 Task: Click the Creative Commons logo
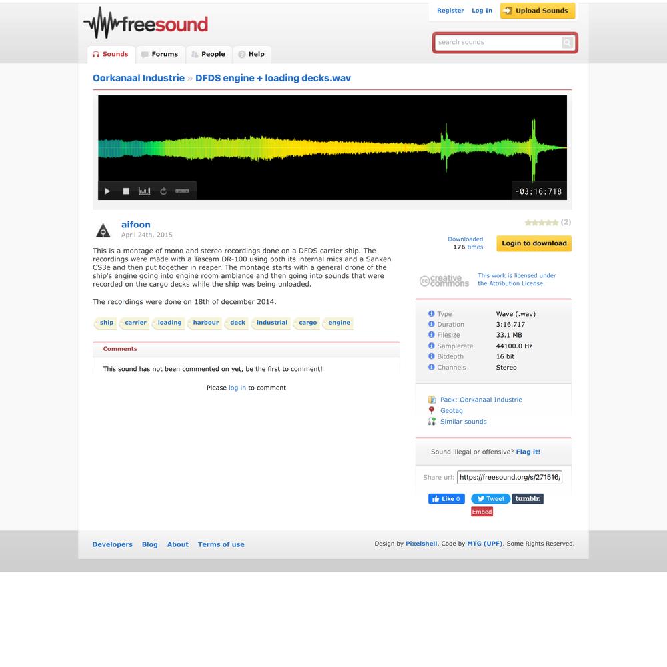(x=444, y=280)
